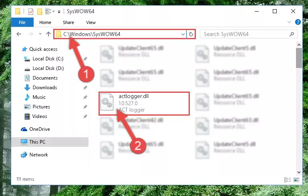Open the File menu
308x196 pixels.
[x=22, y=22]
